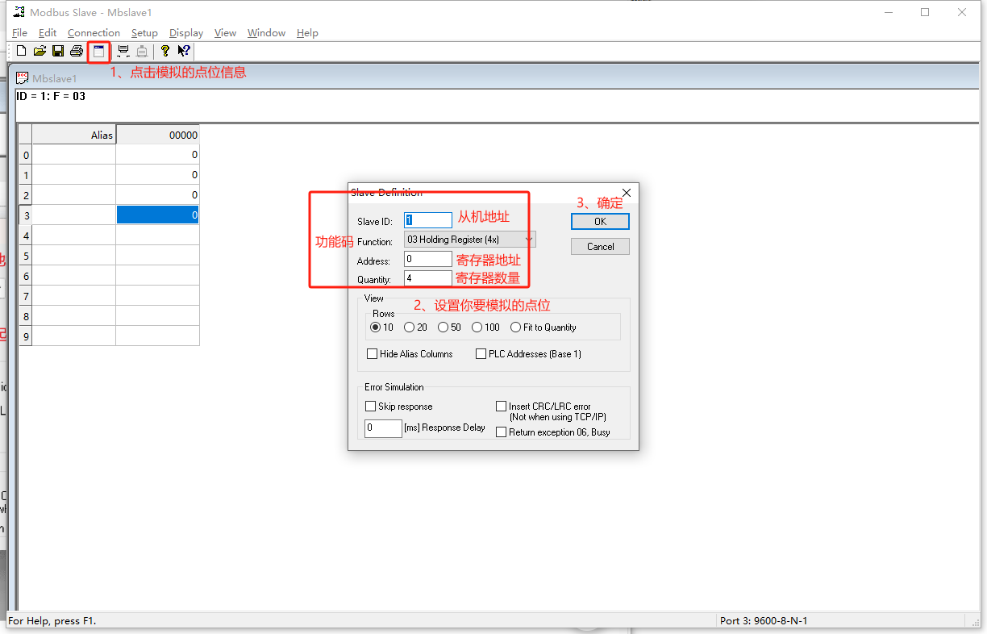Open the Connection menu
Viewport: 987px width, 634px height.
point(94,33)
